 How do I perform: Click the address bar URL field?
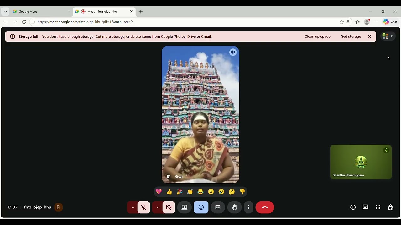[190, 22]
